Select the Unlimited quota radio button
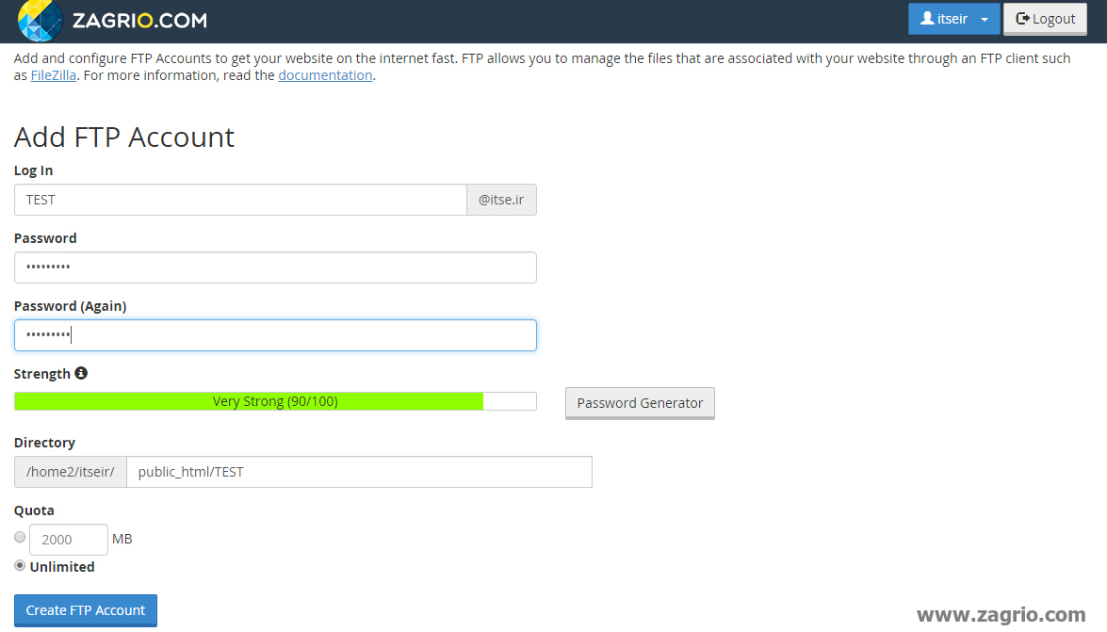 coord(20,566)
